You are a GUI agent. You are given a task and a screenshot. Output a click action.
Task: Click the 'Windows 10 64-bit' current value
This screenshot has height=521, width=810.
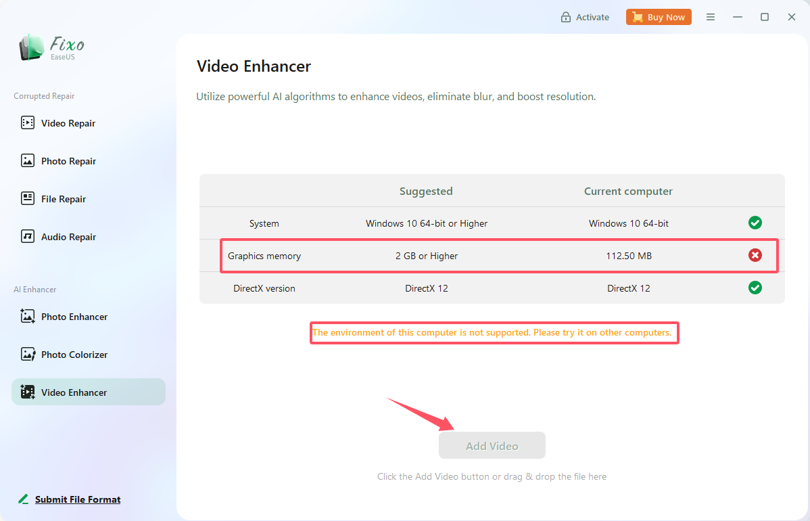[629, 223]
